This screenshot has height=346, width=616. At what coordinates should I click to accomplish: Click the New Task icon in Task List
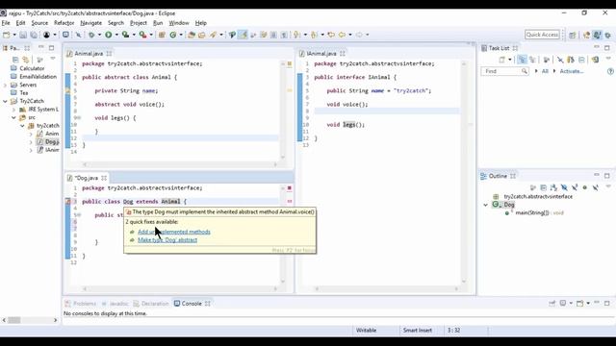[x=502, y=60]
